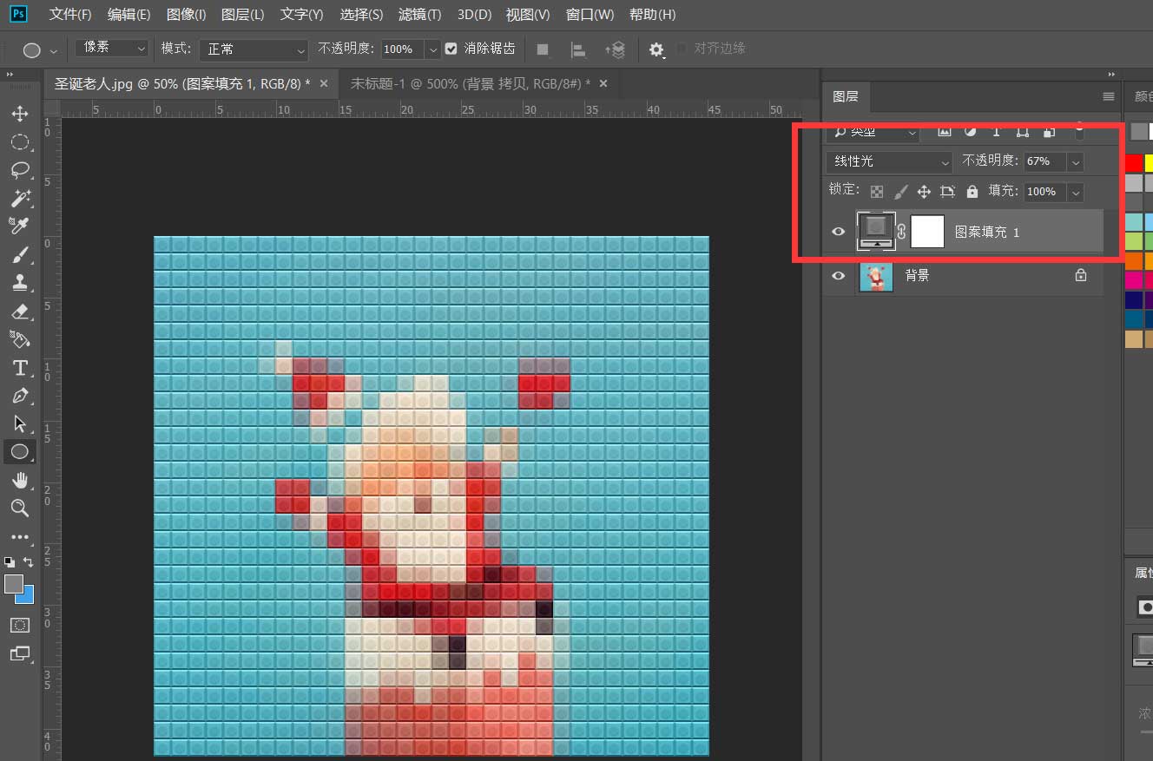
Task: Open the 像素 tool mode dropdown
Action: click(x=112, y=49)
